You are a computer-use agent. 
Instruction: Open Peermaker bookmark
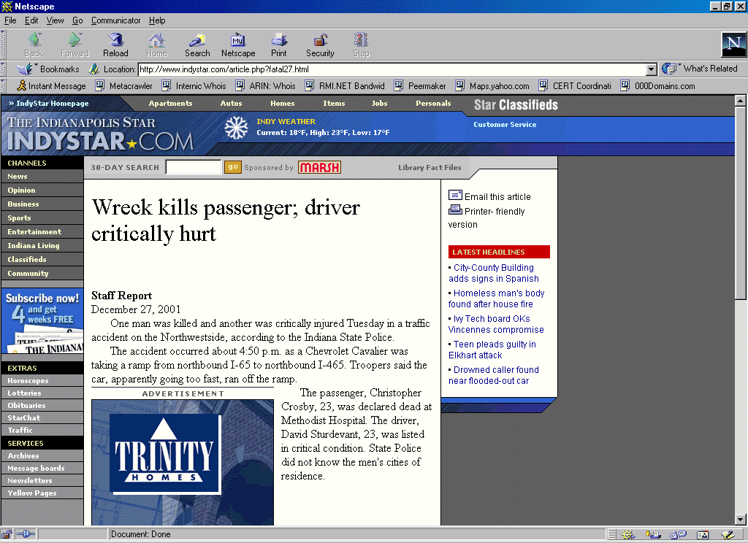pyautogui.click(x=420, y=86)
